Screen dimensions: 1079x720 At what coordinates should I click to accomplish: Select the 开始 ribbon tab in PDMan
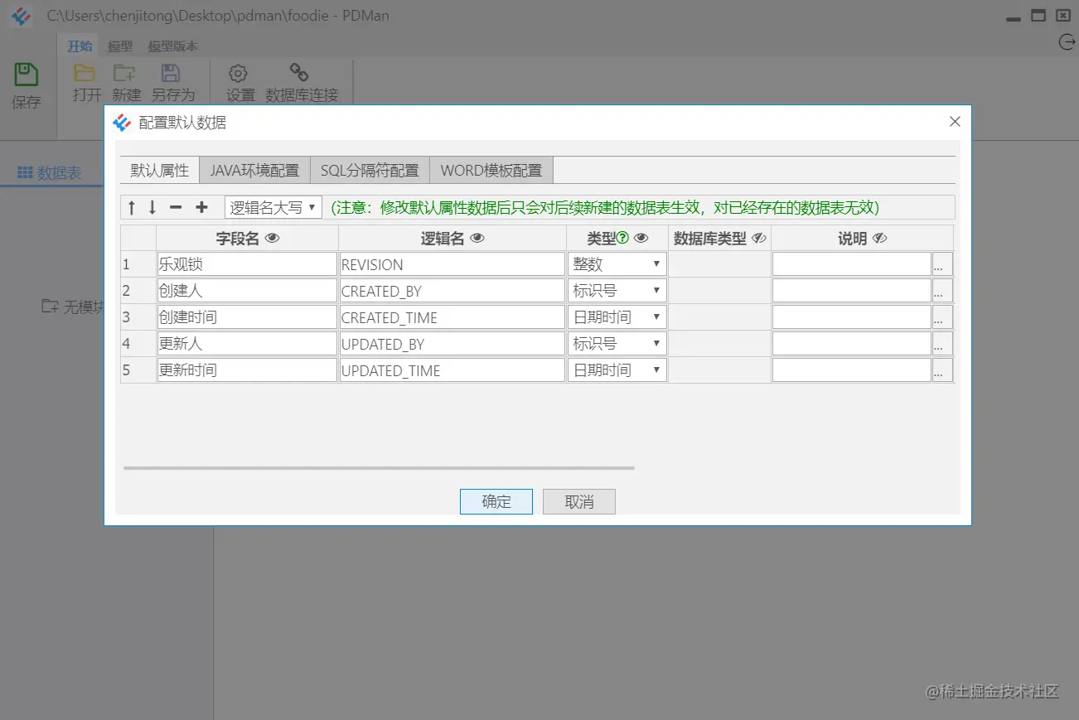pos(80,46)
